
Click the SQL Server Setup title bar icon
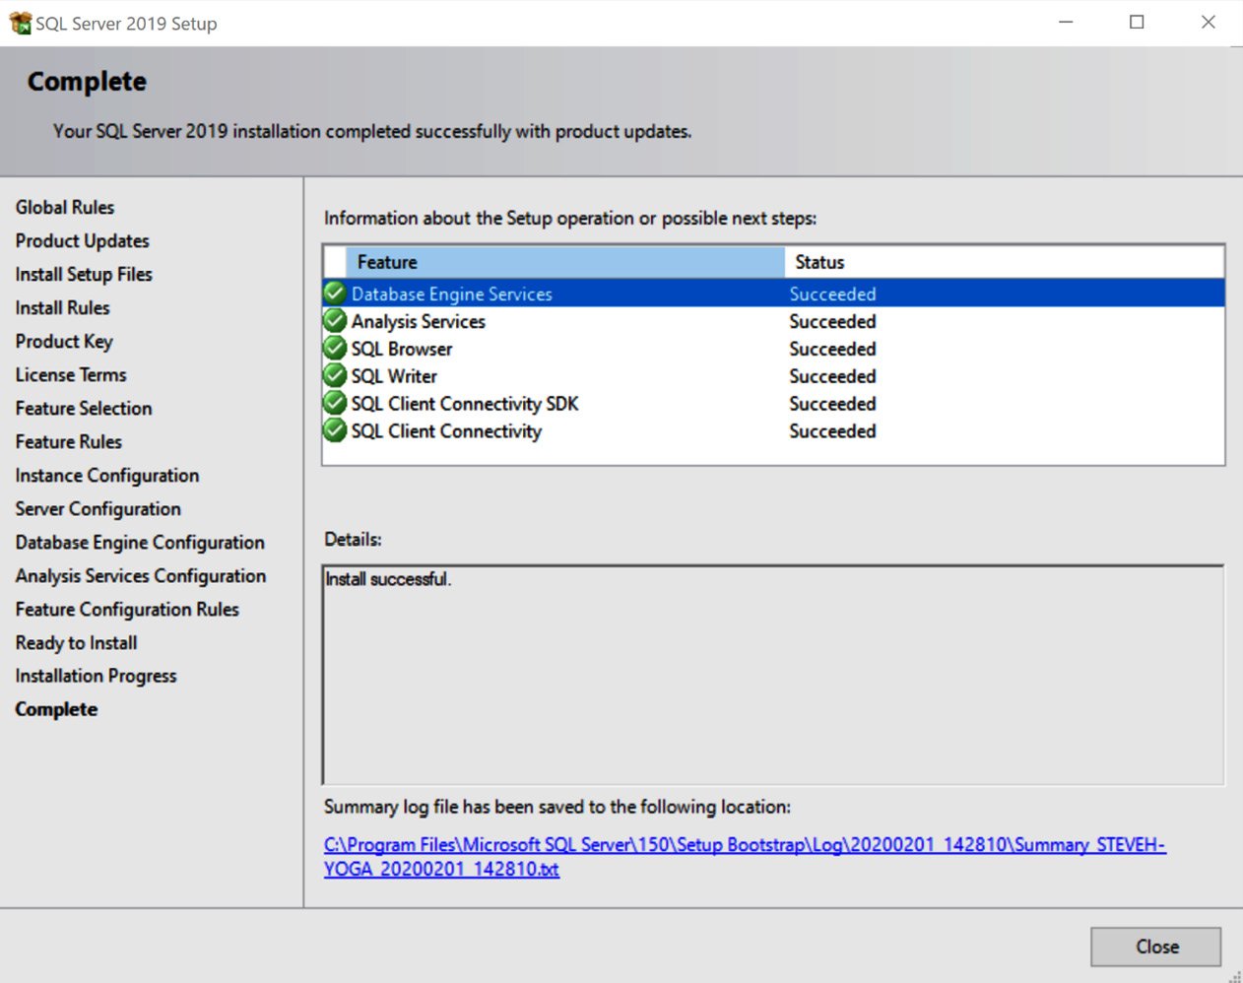tap(20, 23)
